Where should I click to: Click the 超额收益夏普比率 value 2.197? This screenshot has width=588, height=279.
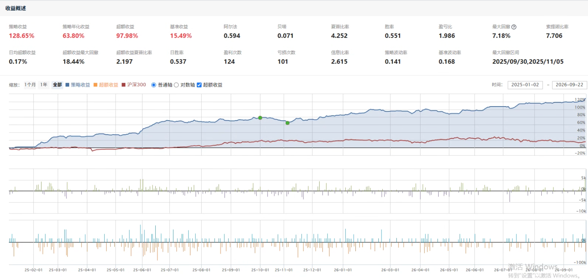[x=124, y=62]
